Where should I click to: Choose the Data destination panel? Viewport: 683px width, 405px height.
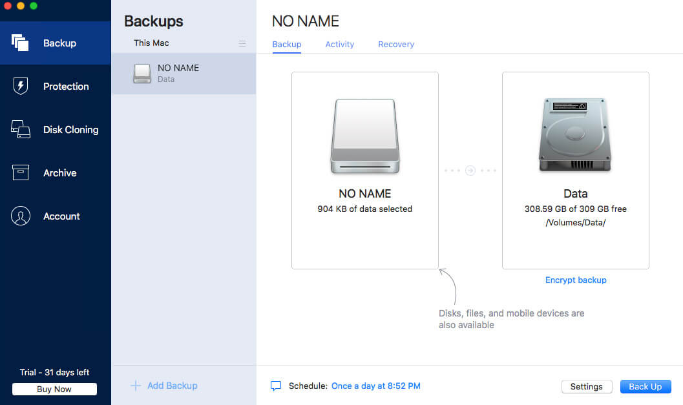coord(575,170)
